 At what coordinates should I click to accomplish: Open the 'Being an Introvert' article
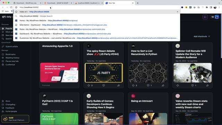[142, 101]
